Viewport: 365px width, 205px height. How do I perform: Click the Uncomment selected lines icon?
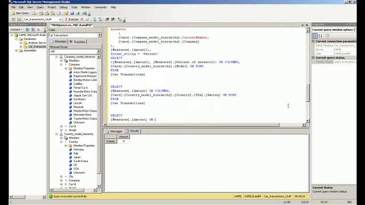coord(100,19)
